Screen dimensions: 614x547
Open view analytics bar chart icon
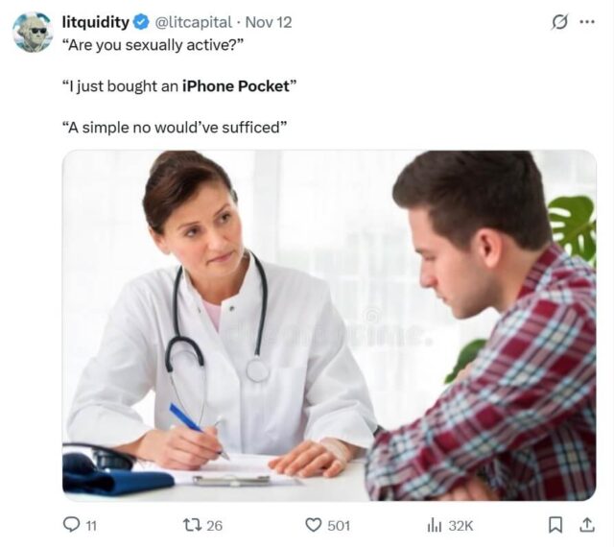[x=435, y=525]
